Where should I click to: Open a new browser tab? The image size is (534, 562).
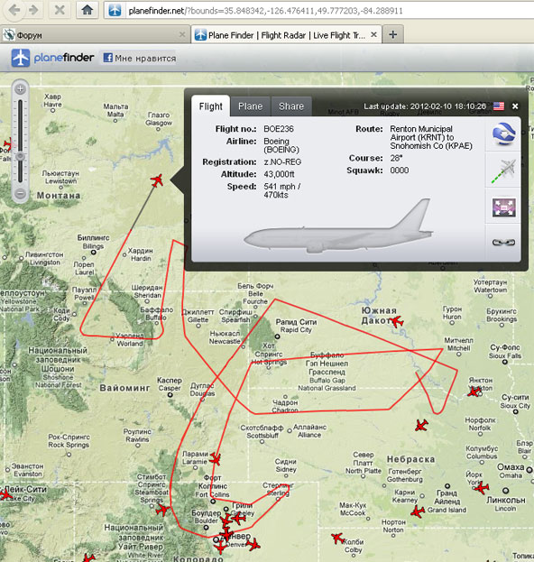tap(393, 34)
